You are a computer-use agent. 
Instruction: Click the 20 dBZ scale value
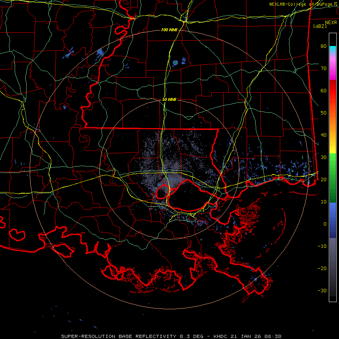tap(324, 179)
